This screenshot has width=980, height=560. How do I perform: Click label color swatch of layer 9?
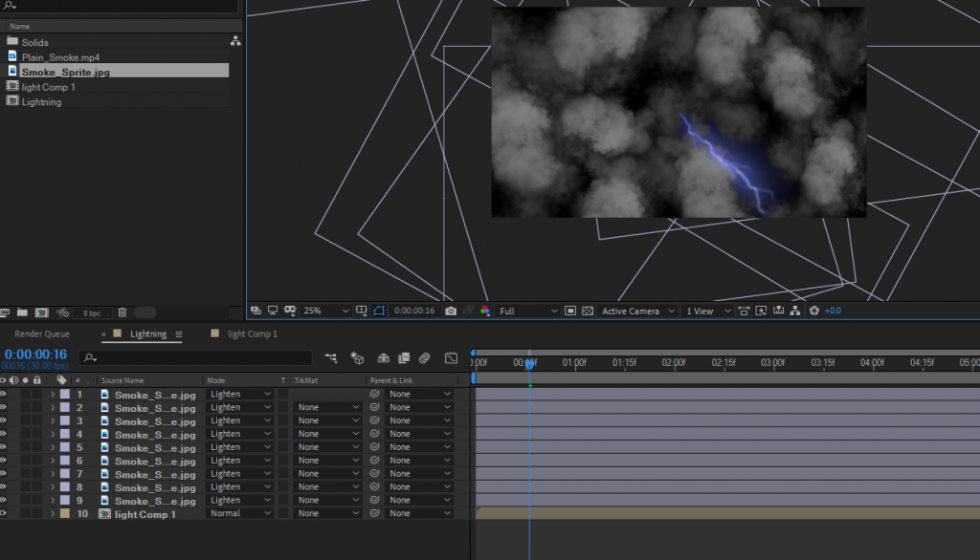pos(65,500)
